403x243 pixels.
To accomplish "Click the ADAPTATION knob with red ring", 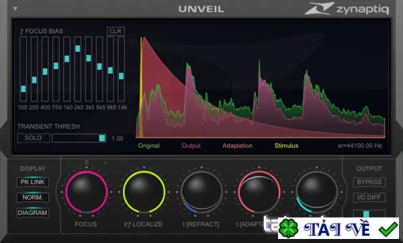I will tap(259, 192).
